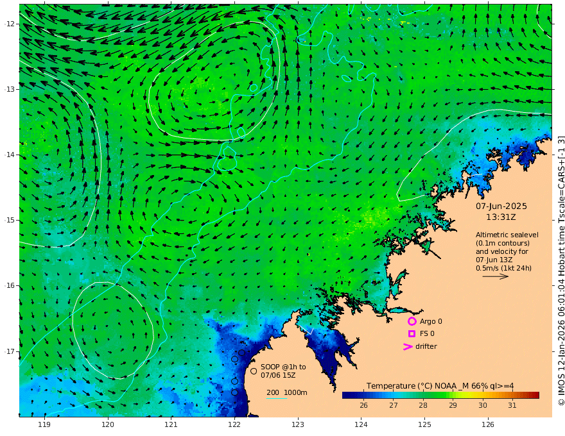Screen dimensions: 565x436
Task: Click the 'Temperature (°C) NOAA _M 66% ql>=4' title
Action: click(440, 386)
